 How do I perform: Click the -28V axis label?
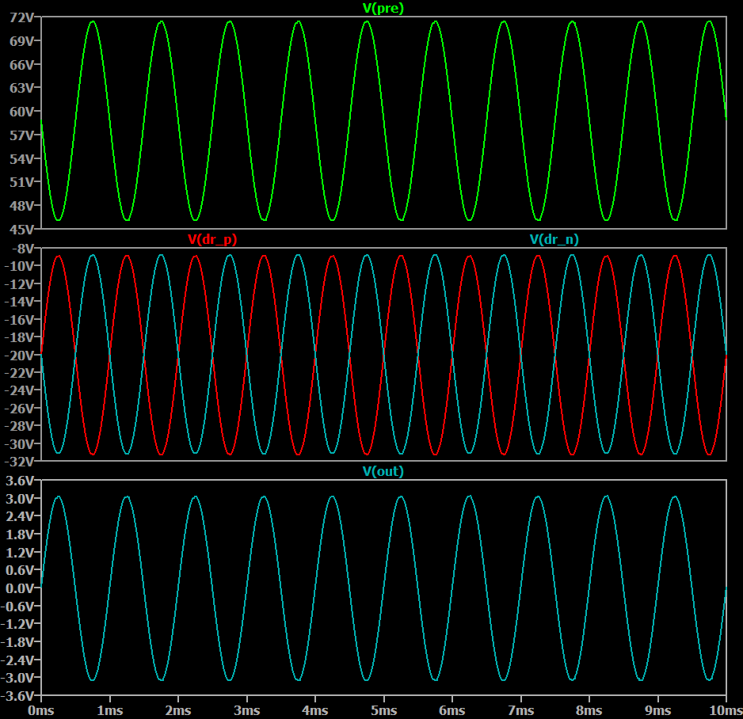coord(20,426)
